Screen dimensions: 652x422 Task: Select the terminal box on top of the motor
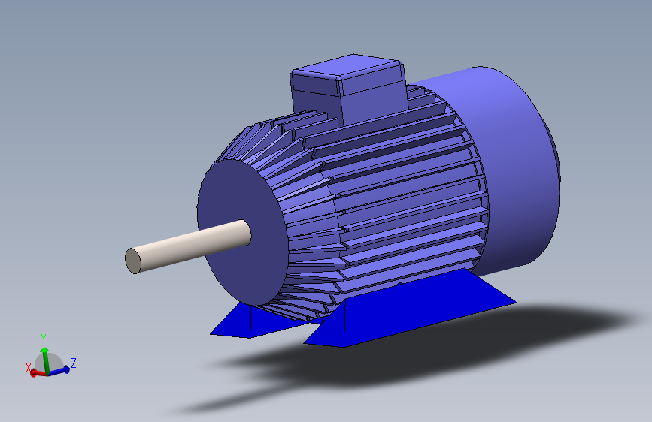tap(348, 88)
